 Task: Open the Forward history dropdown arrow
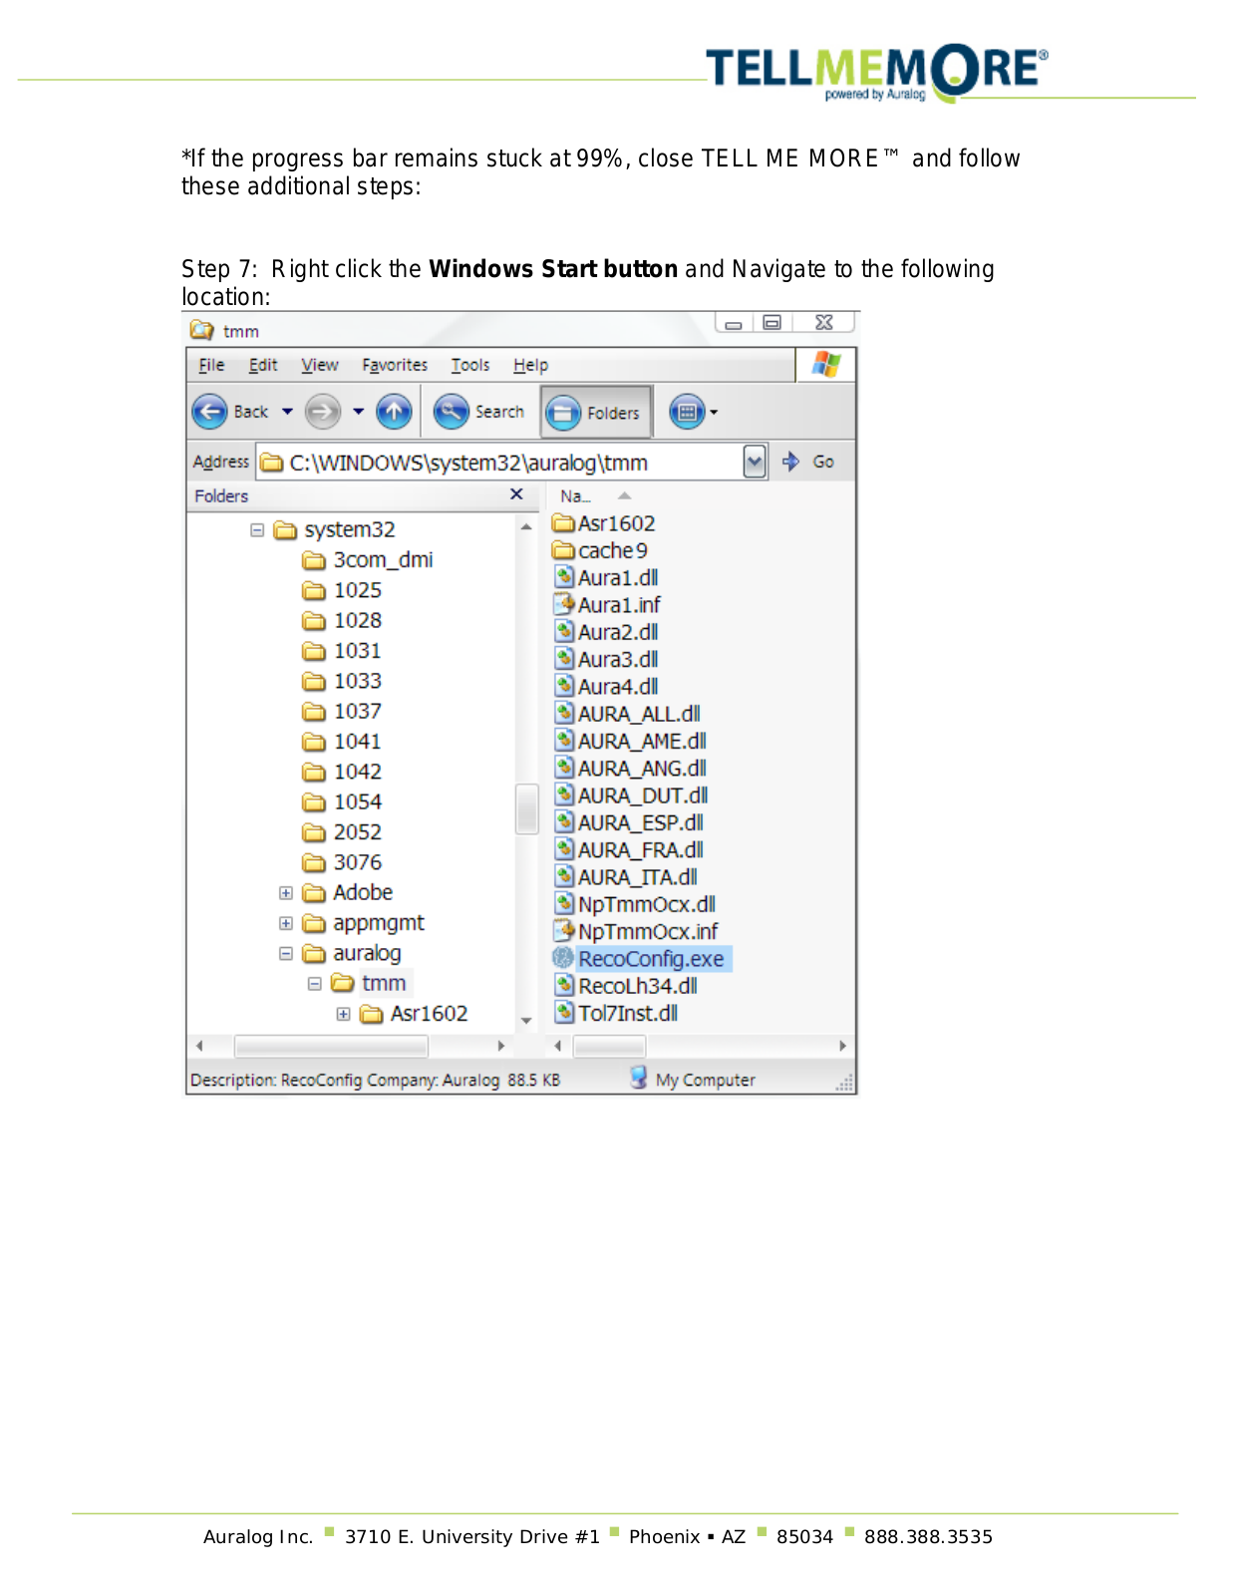(x=358, y=412)
